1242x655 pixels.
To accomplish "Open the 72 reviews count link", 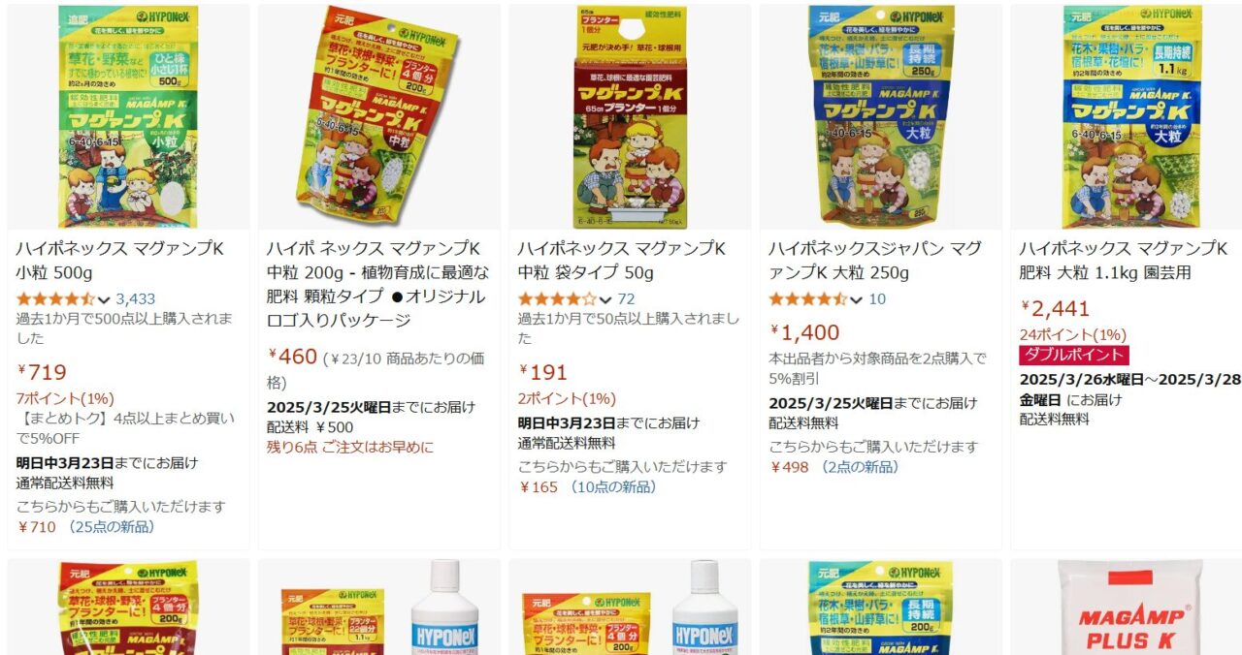I will [x=626, y=298].
